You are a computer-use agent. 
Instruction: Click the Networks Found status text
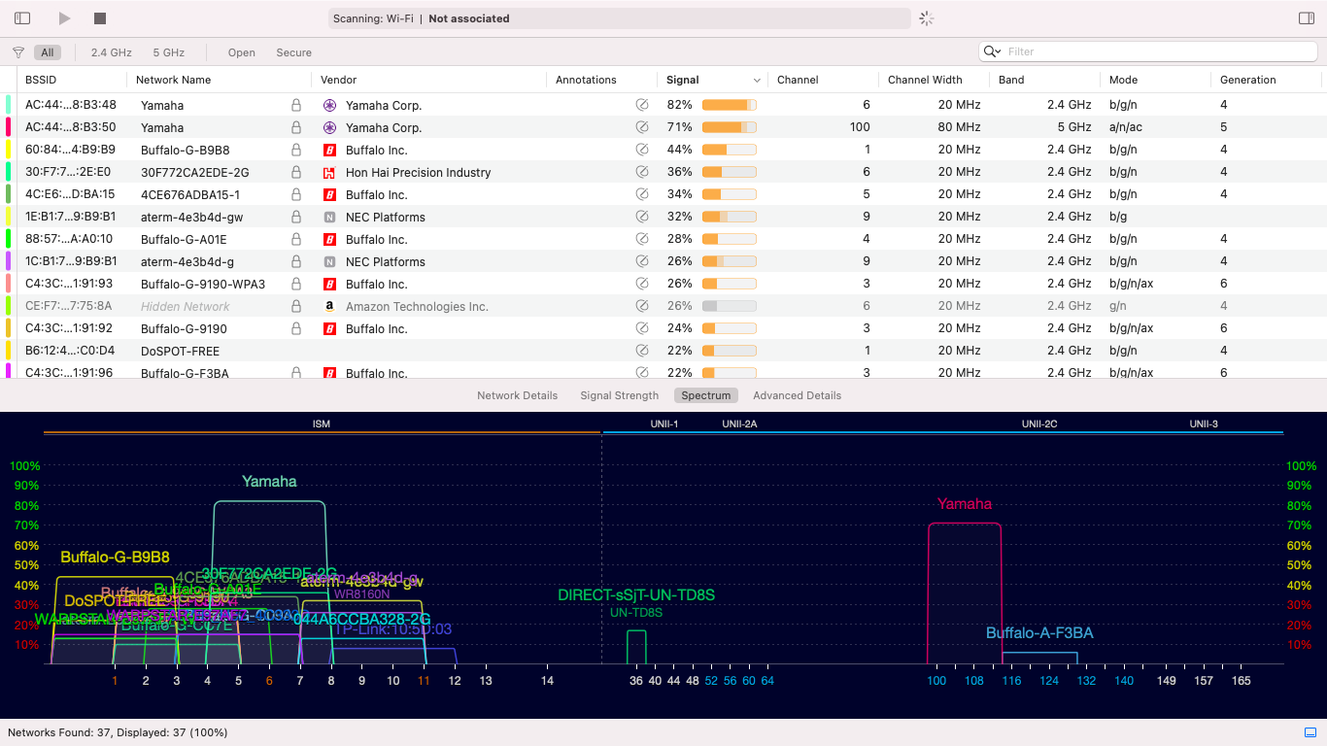[x=118, y=732]
